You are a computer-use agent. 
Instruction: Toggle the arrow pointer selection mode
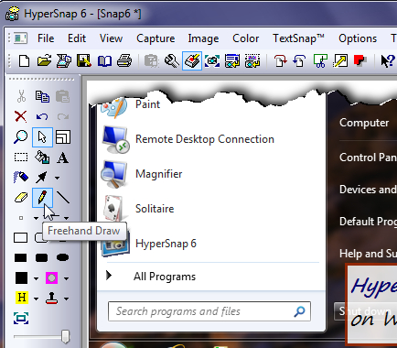point(42,137)
